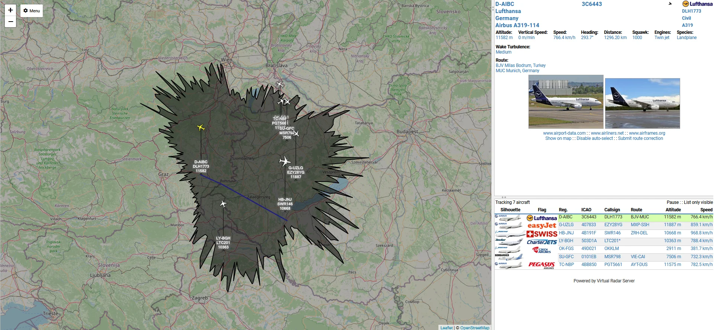This screenshot has width=714, height=330.
Task: Click the Czech Airlines operator logo
Action: click(542, 250)
